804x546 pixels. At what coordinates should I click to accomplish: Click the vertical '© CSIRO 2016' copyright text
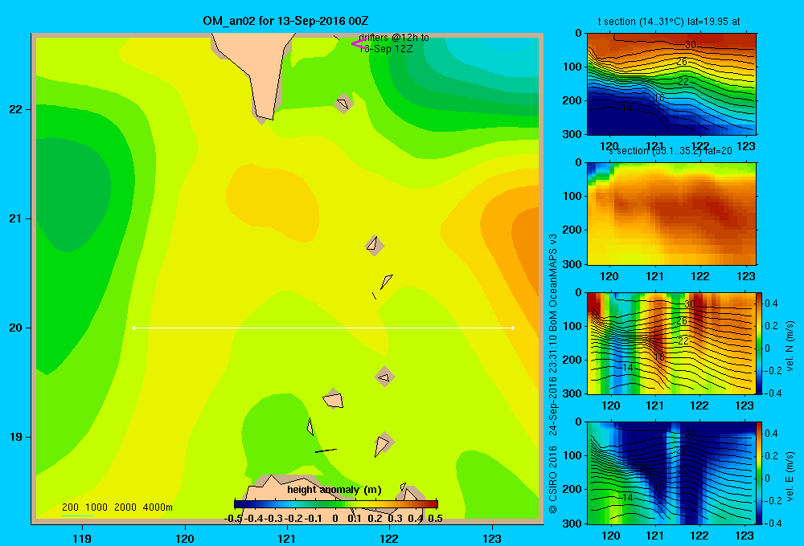[x=553, y=479]
